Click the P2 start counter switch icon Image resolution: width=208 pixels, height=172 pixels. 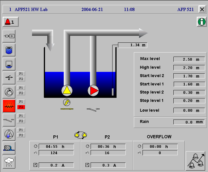click(x=87, y=153)
